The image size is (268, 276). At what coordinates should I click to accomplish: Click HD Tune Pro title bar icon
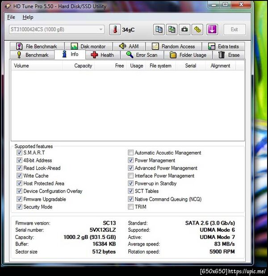pos(8,6)
